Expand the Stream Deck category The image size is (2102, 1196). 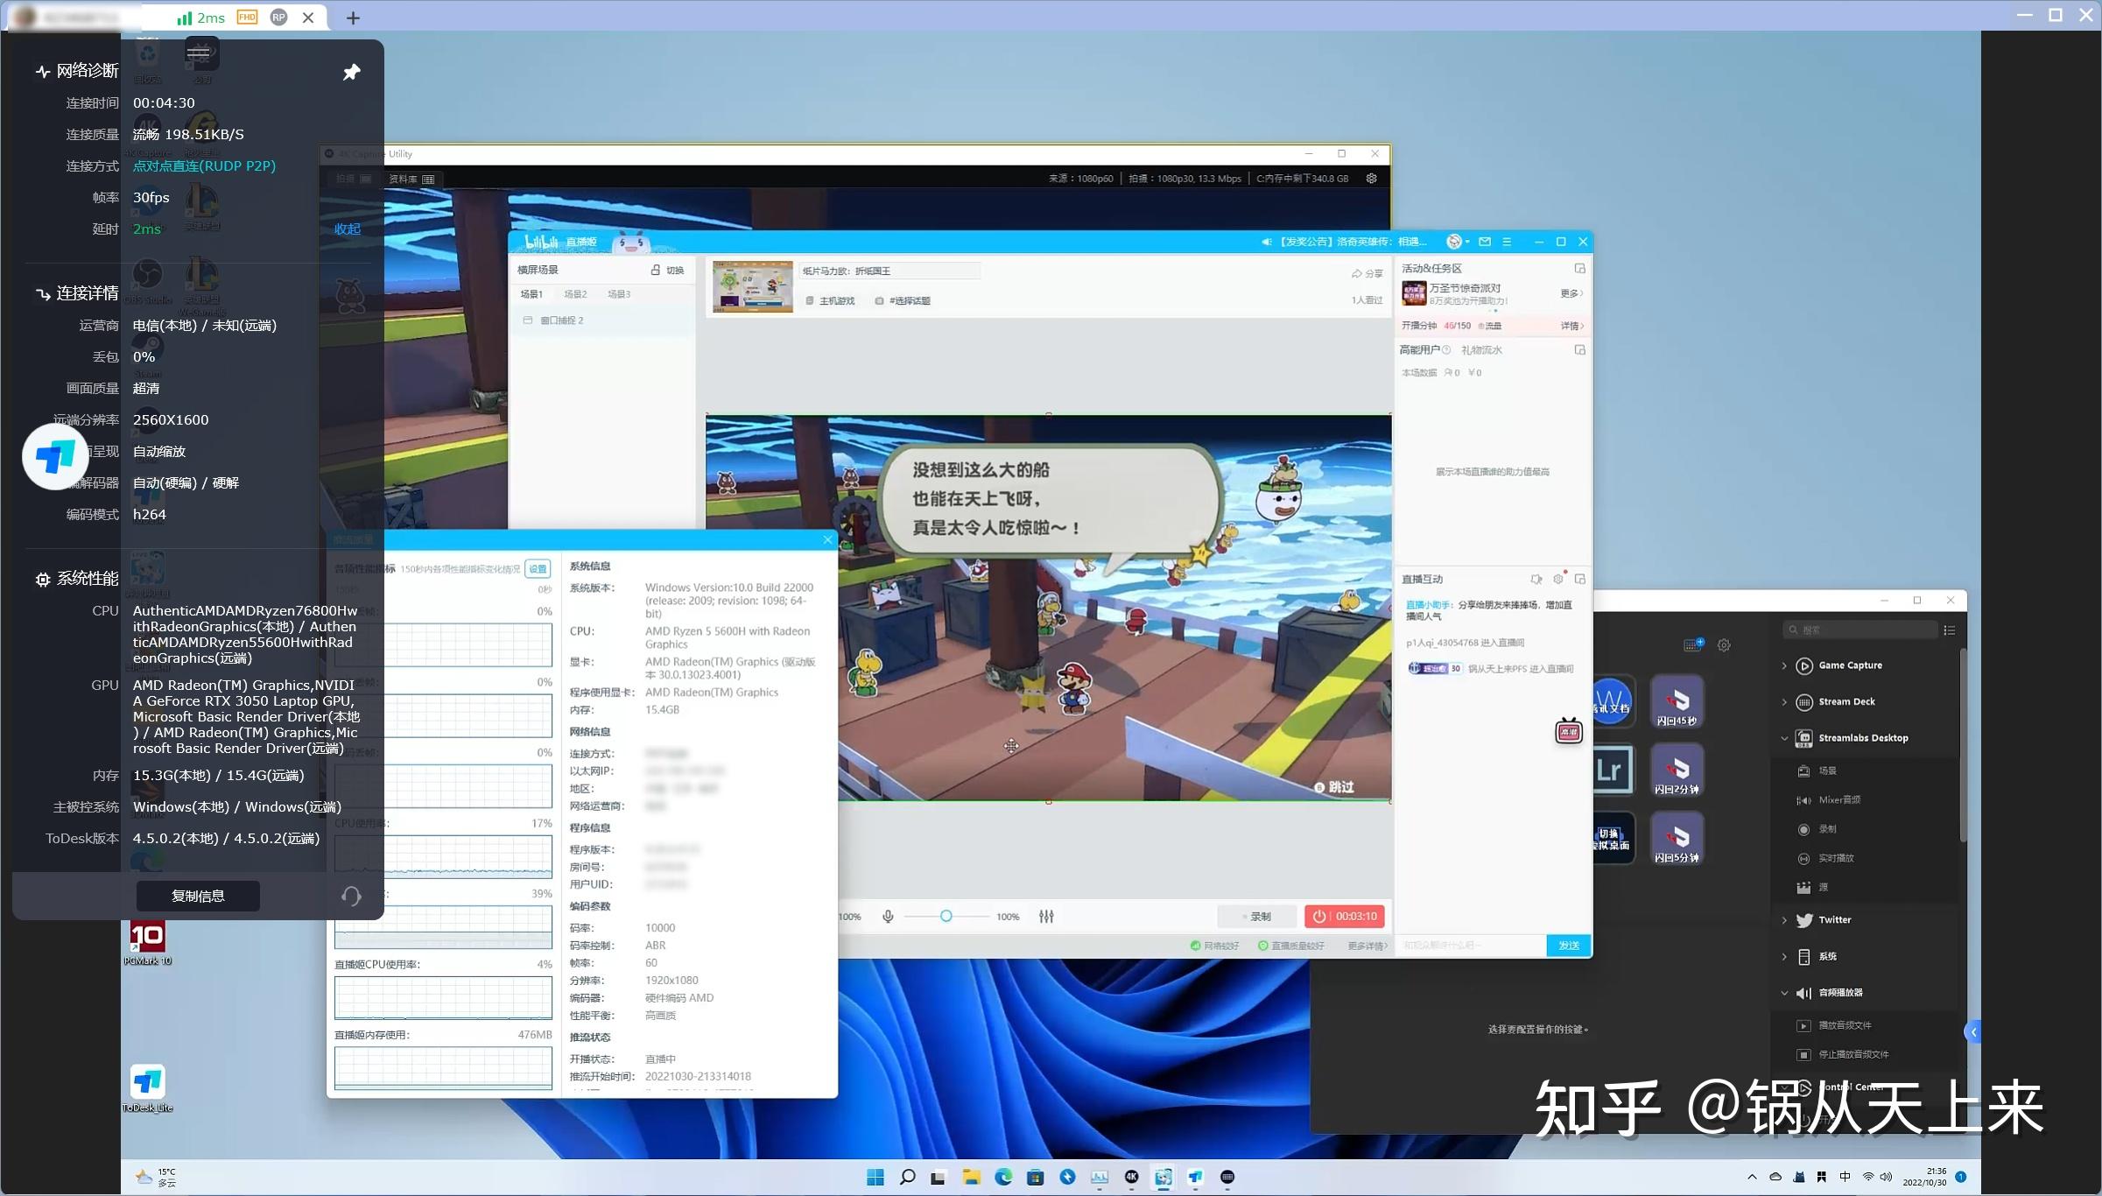(1784, 702)
